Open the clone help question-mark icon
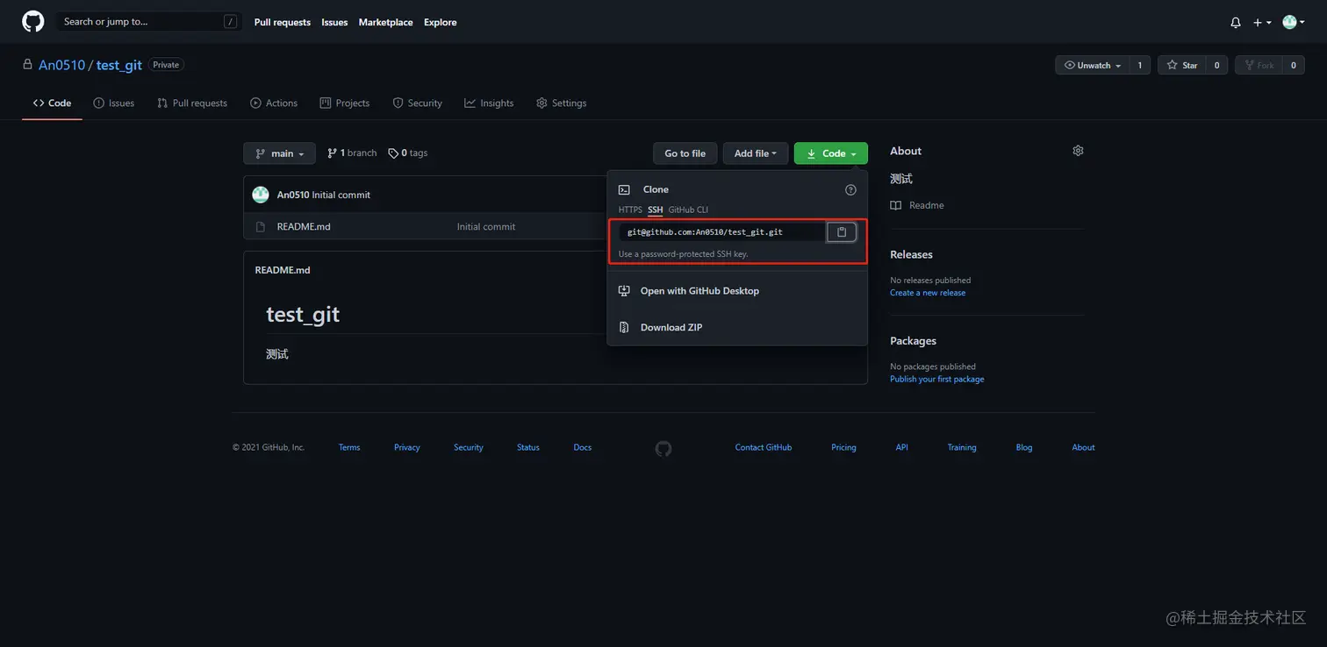1327x647 pixels. [x=850, y=189]
